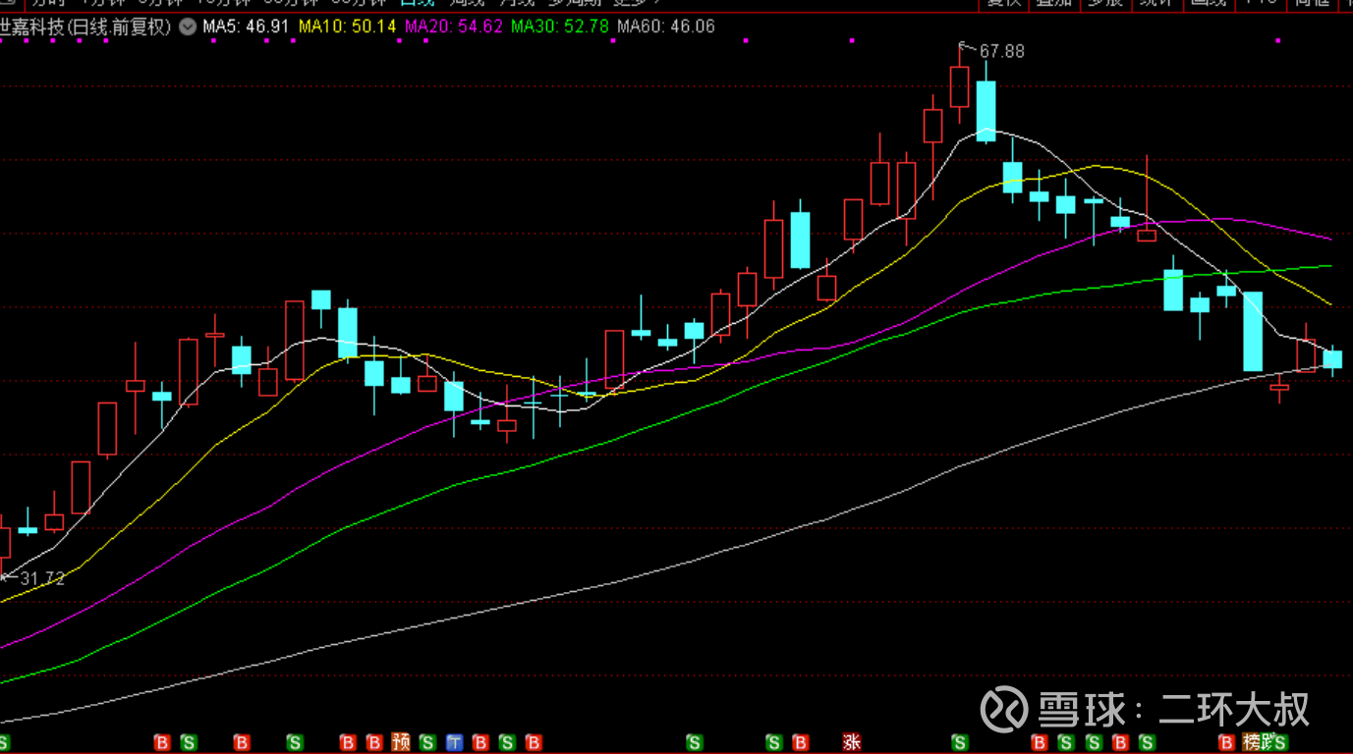Open the dropdown arrow beside 世嘉科技 title
Image resolution: width=1353 pixels, height=754 pixels.
click(187, 27)
